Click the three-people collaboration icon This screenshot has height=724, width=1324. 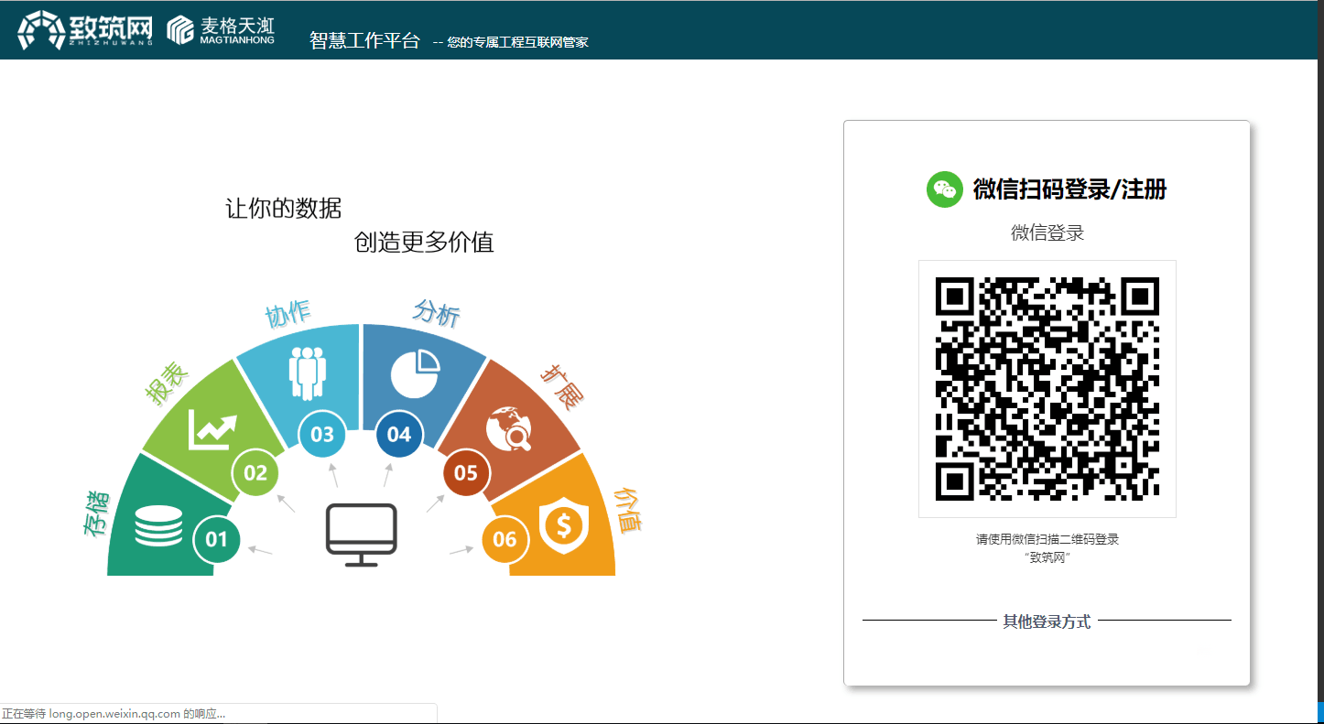point(308,372)
